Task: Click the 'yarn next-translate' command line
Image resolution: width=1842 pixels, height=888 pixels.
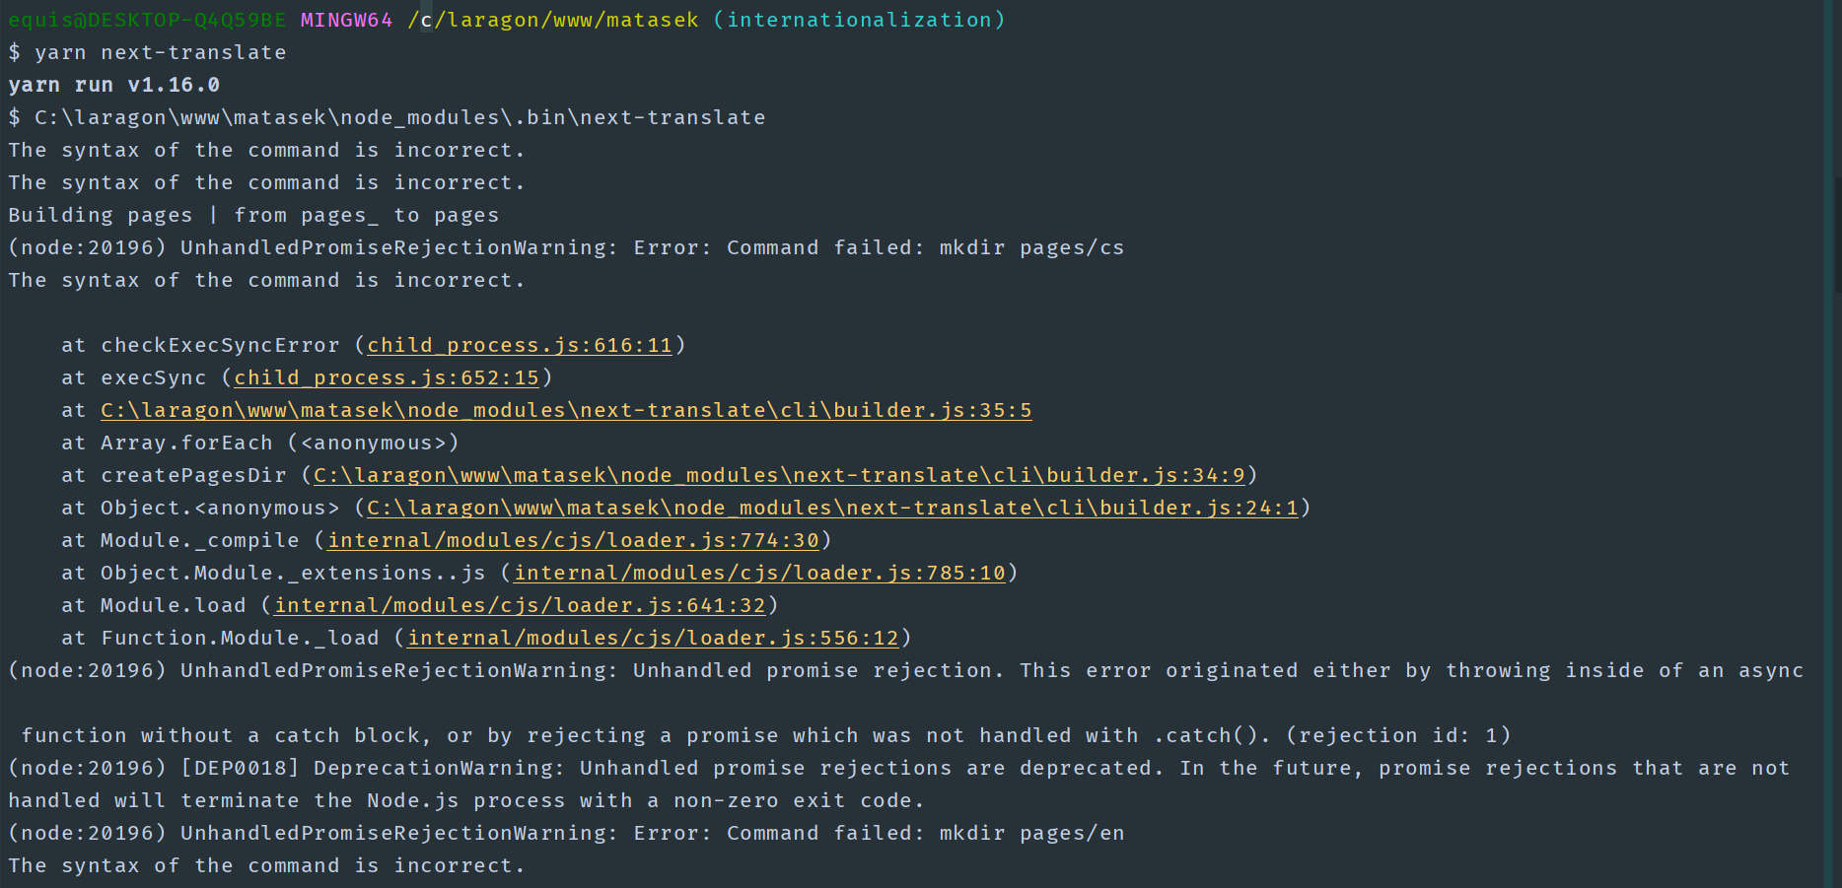Action: point(161,52)
